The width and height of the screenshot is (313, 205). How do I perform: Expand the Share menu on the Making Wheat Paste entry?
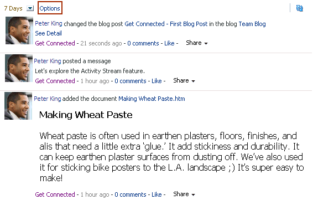pyautogui.click(x=184, y=194)
